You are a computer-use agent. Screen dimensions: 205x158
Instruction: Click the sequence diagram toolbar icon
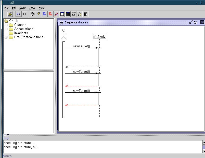(x=74, y=14)
